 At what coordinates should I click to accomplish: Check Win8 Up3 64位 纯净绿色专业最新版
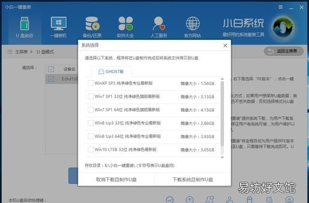pos(91,136)
